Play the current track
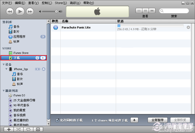Screen dimensions: 195x133 click(20, 12)
